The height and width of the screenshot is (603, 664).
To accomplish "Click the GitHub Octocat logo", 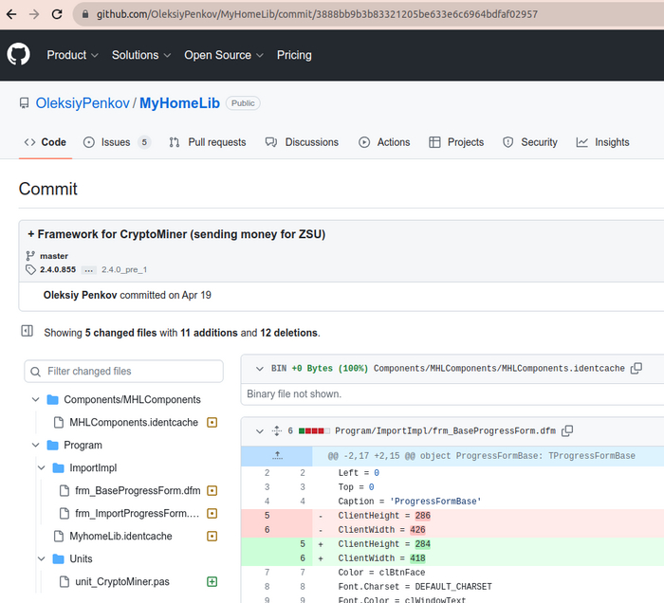I will click(x=18, y=55).
